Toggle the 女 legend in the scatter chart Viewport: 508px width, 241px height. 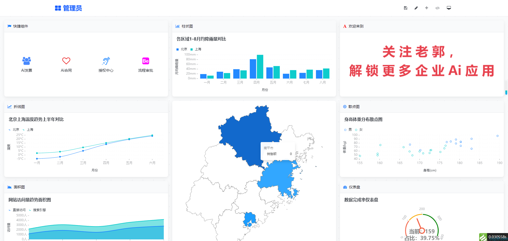[359, 130]
